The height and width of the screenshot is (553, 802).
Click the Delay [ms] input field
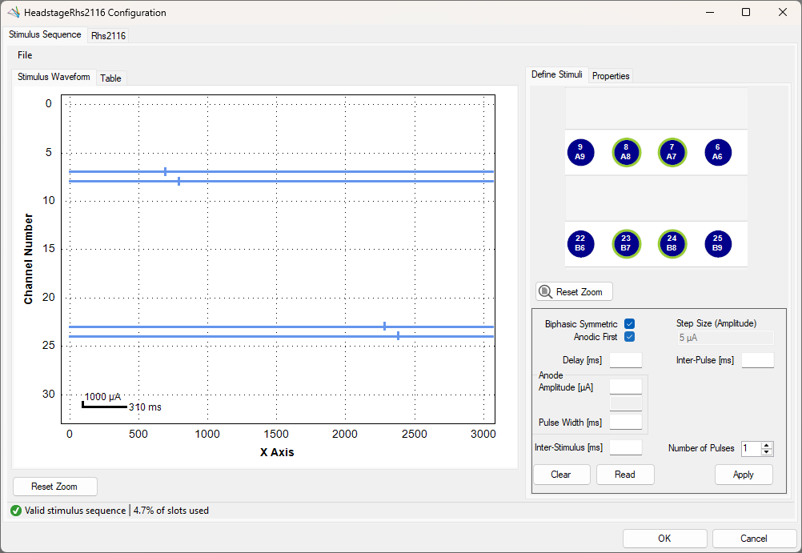click(626, 360)
